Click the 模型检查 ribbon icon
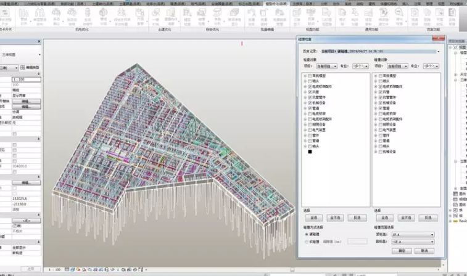 187,17
